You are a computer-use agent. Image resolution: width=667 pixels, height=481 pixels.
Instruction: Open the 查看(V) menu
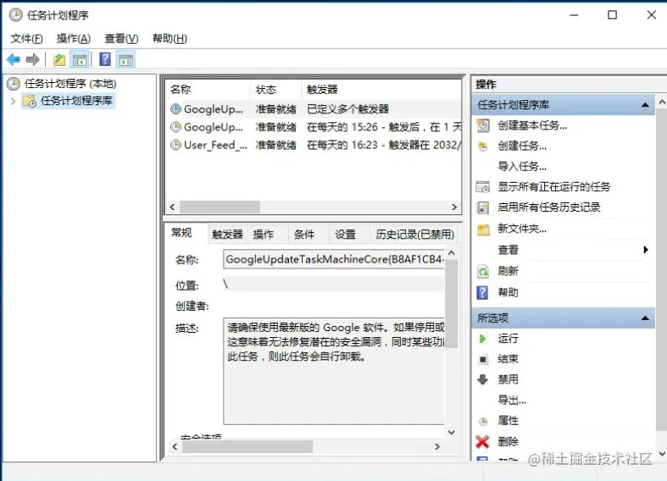121,39
